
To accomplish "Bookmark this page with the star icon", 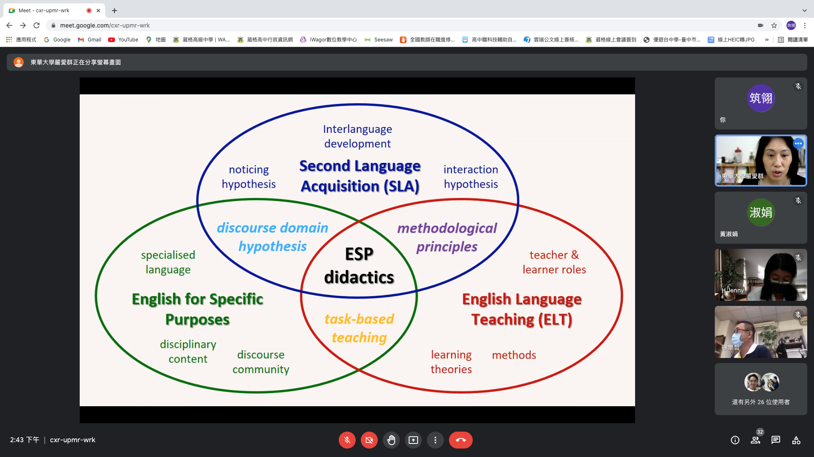I will [x=774, y=25].
